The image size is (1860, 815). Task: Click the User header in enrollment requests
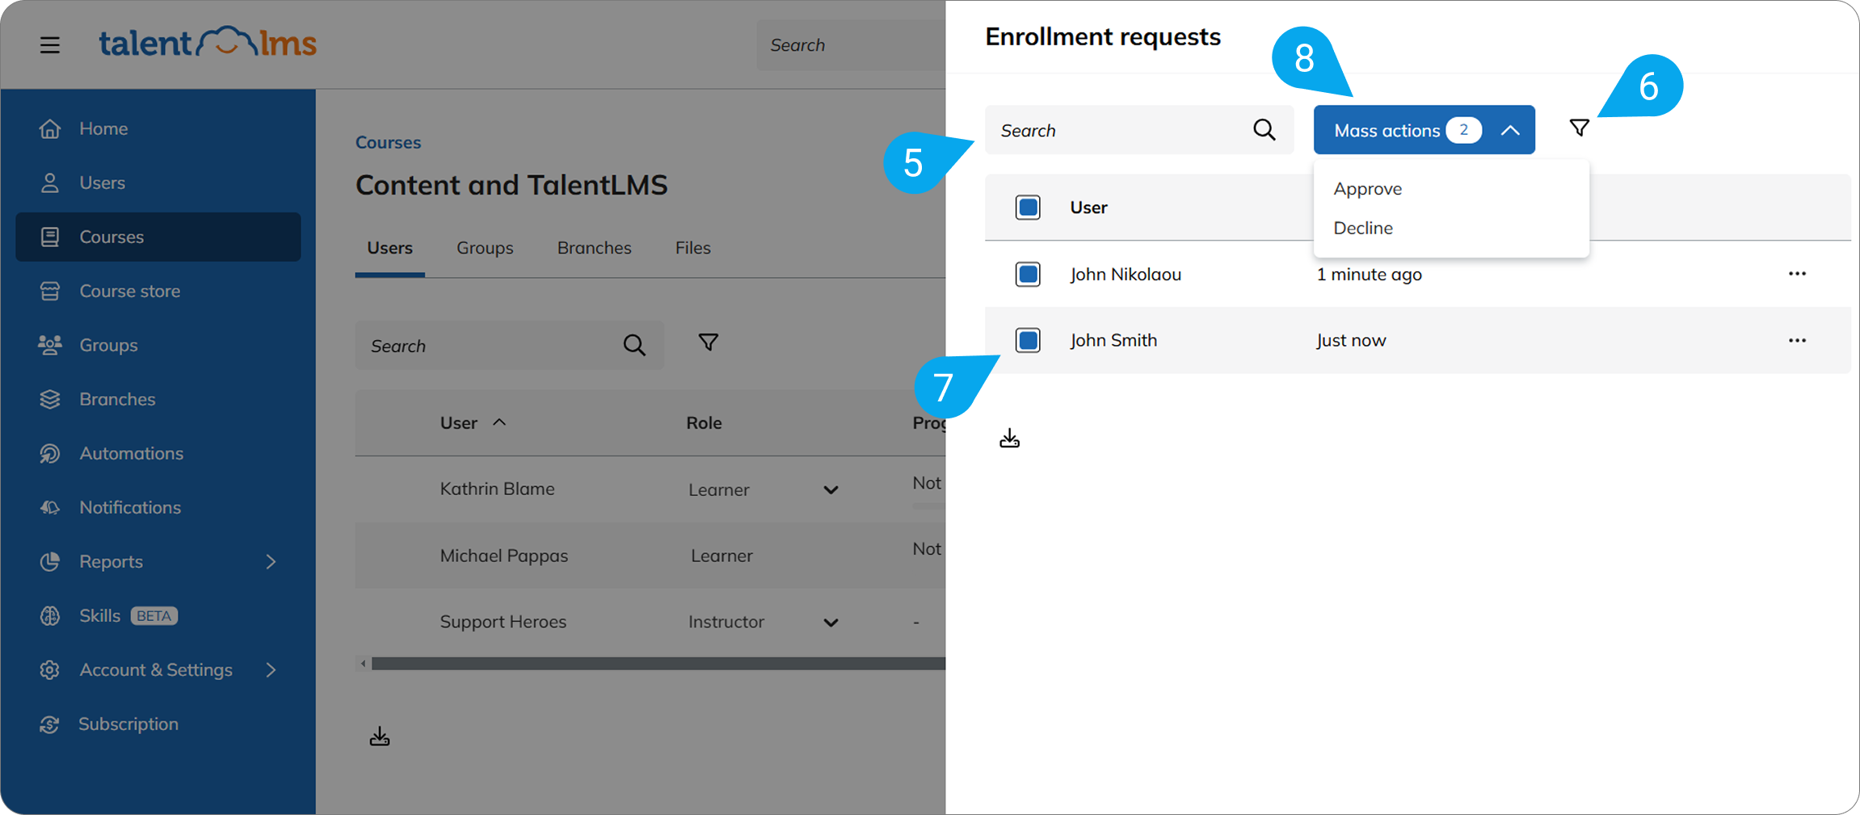[1088, 208]
